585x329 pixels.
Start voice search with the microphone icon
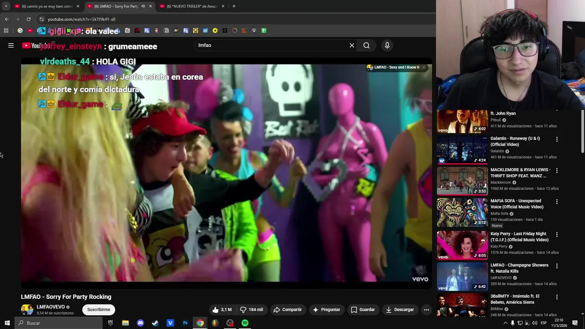click(387, 45)
